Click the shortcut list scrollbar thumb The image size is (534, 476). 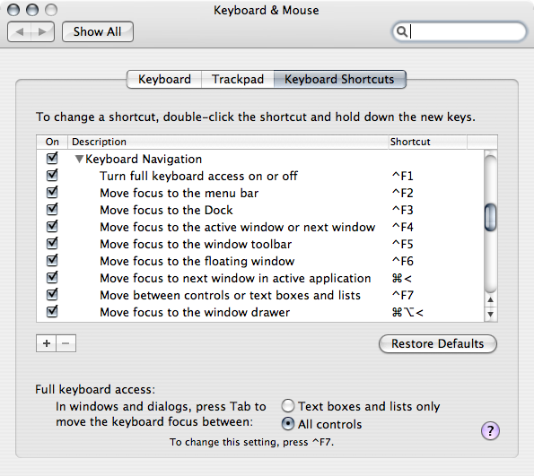(x=490, y=217)
